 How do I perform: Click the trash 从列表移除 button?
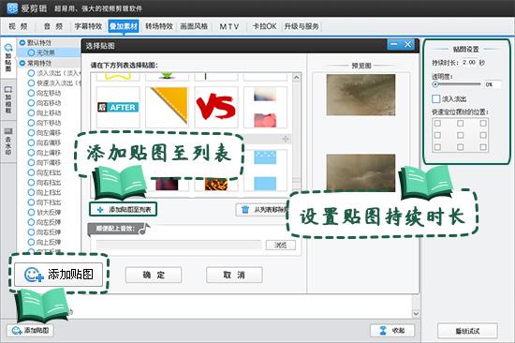point(263,210)
